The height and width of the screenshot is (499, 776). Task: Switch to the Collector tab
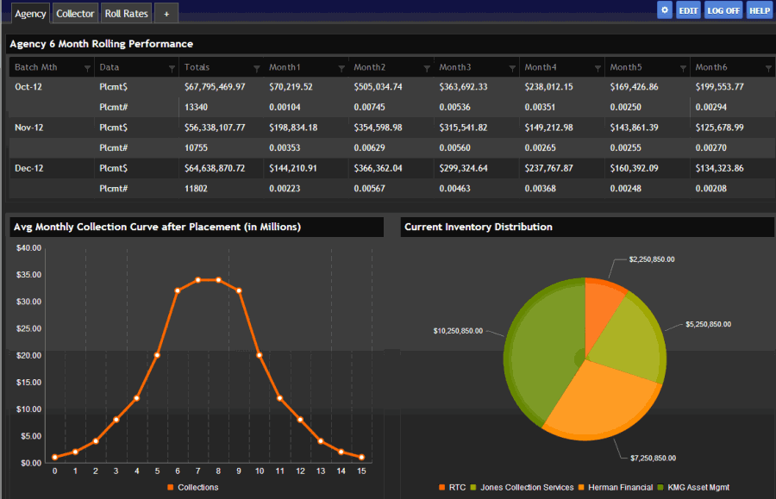coord(75,13)
